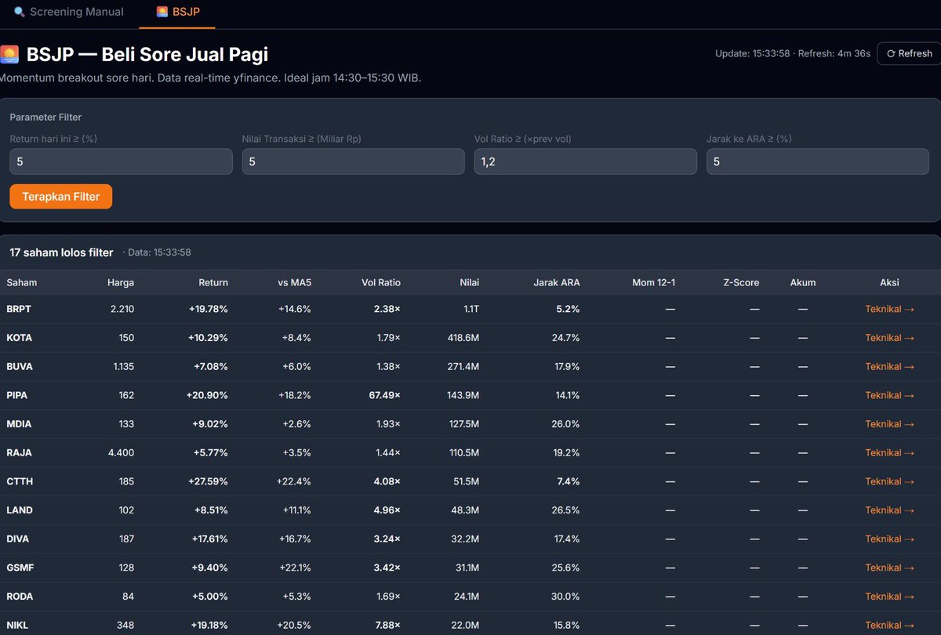Click the vs MA5 column header
Viewport: 941px width, 635px height.
[294, 282]
